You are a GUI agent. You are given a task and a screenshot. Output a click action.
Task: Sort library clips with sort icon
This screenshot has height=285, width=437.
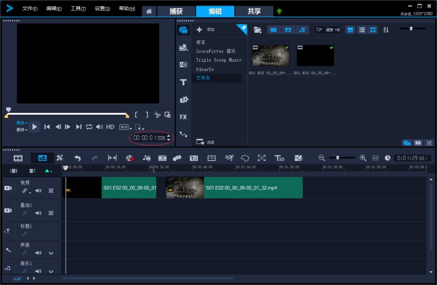click(385, 30)
